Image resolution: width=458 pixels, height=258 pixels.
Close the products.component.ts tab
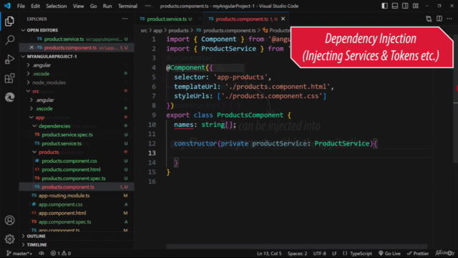point(283,19)
